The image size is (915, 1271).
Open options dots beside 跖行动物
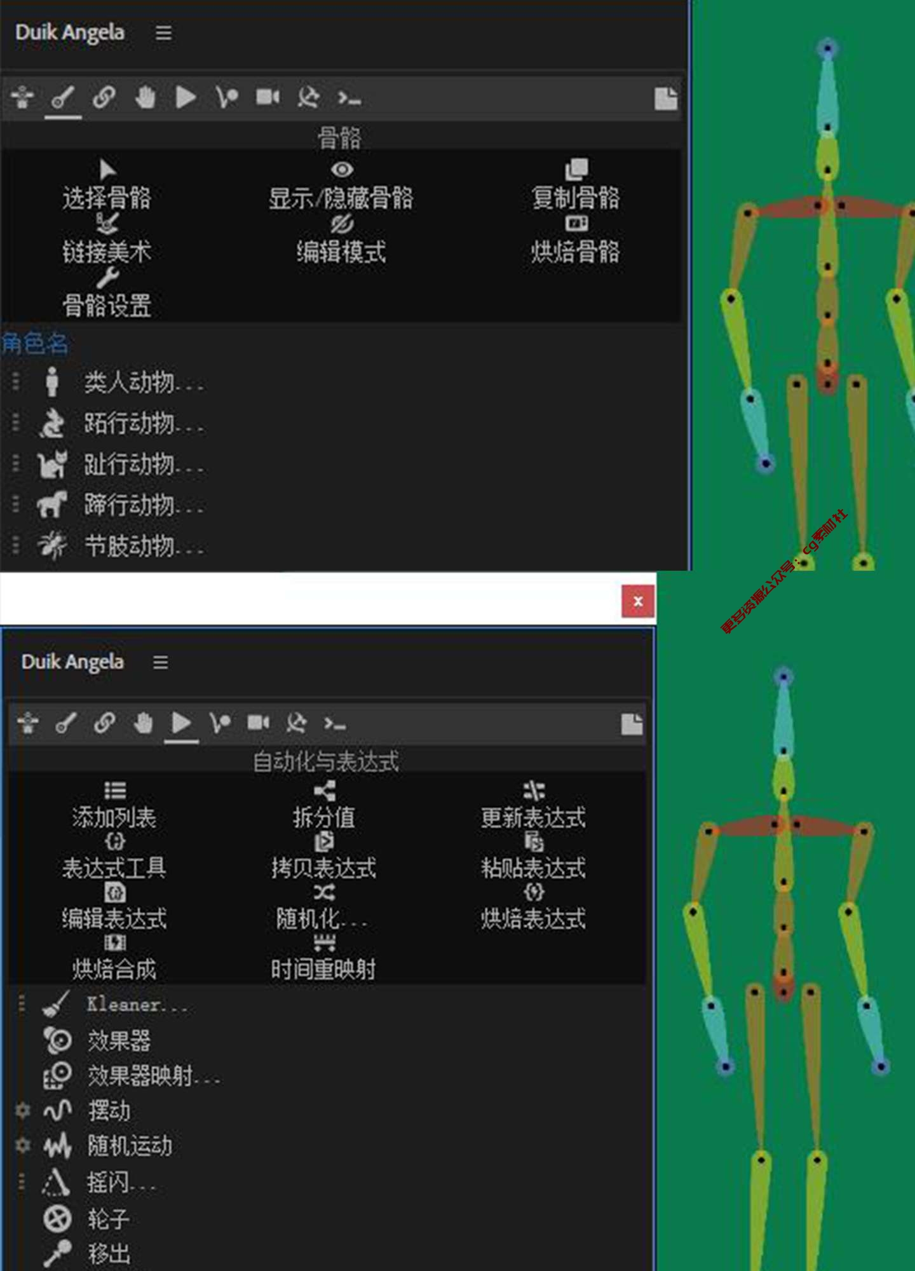click(16, 422)
